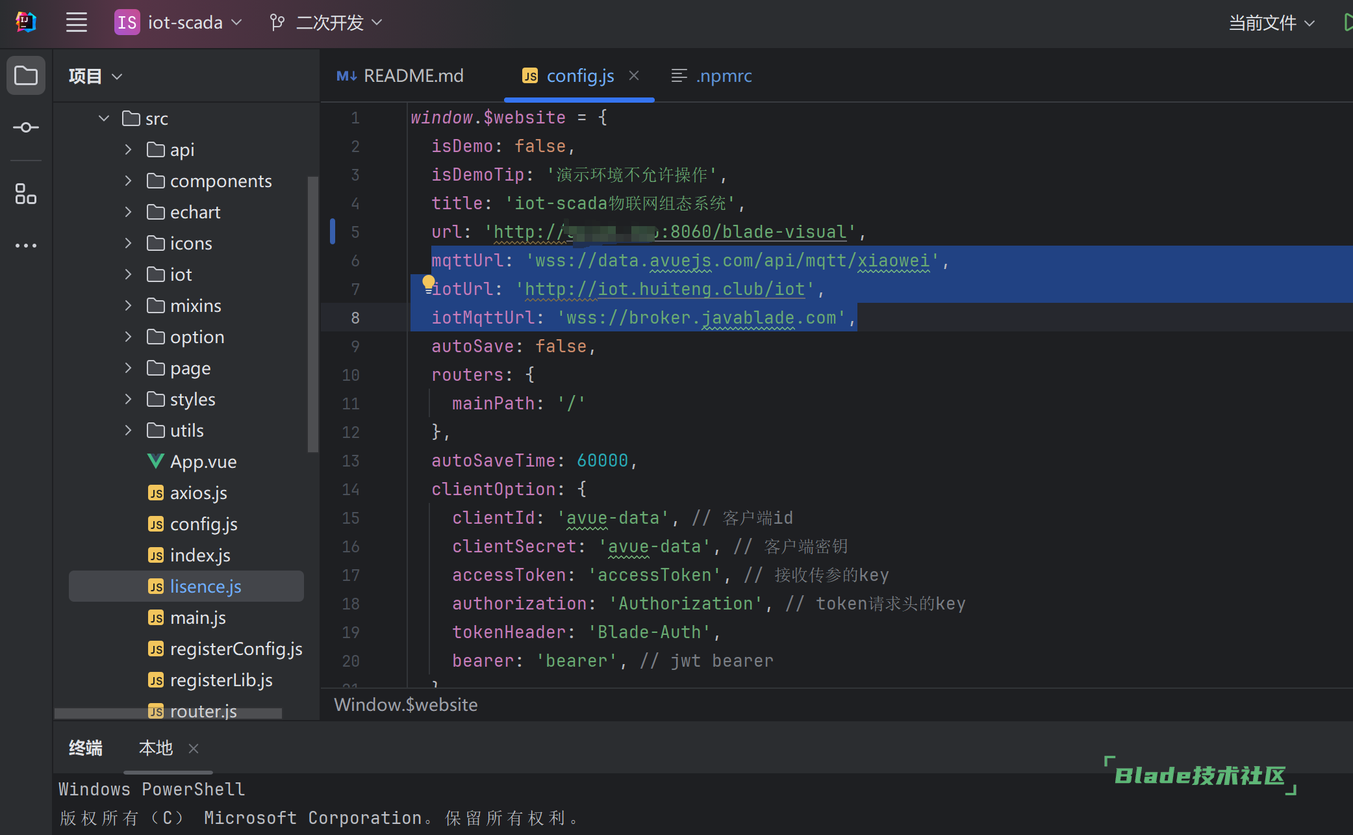This screenshot has height=835, width=1353.
Task: Expand the api folder
Action: [128, 149]
